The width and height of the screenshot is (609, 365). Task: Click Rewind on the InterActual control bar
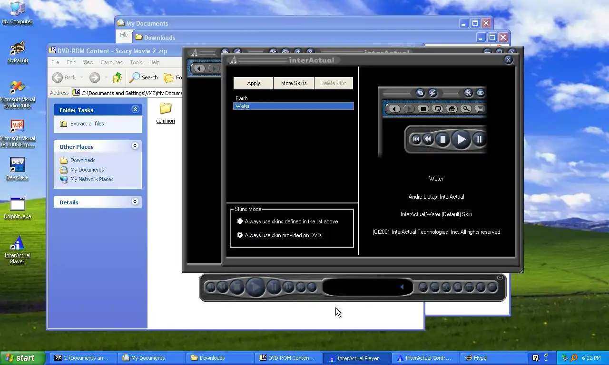point(223,287)
